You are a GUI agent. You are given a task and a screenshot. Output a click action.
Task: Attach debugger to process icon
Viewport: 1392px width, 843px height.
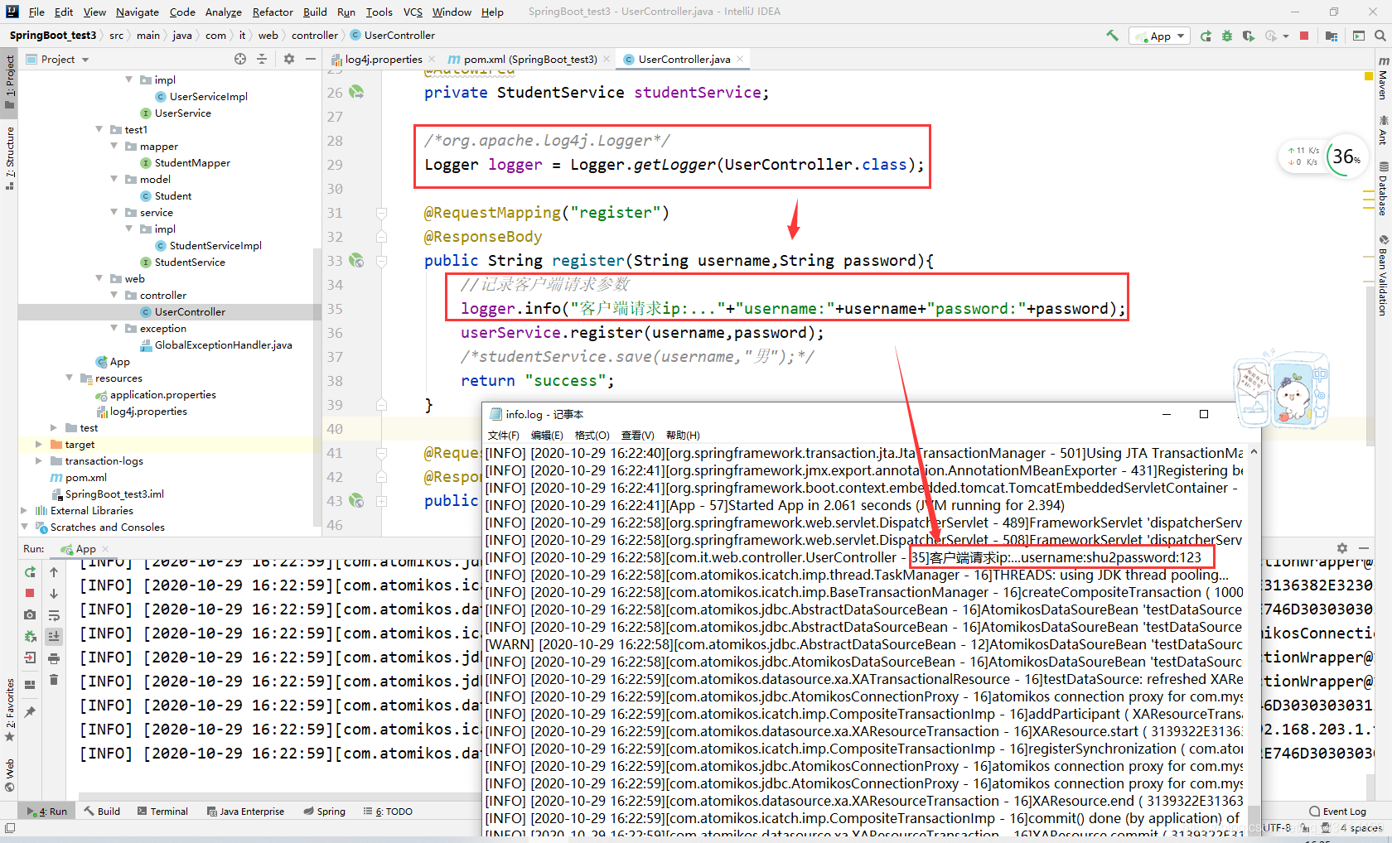30,636
